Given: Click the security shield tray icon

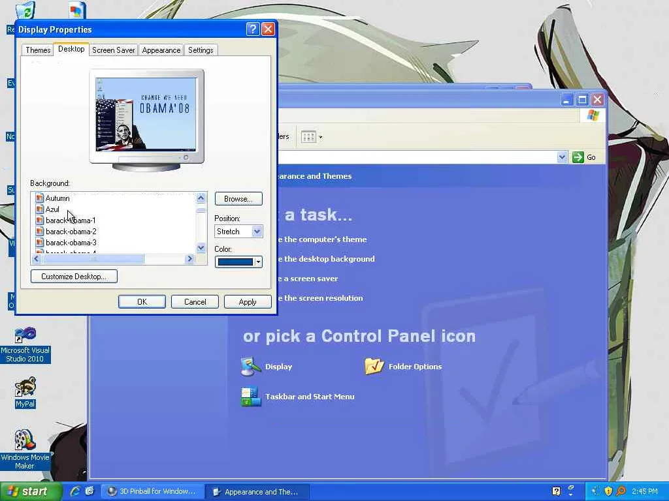Looking at the screenshot, I should click(x=608, y=491).
